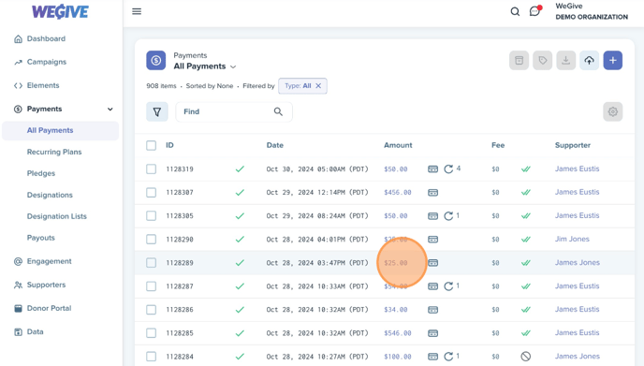Add a new payment with plus button

point(613,61)
